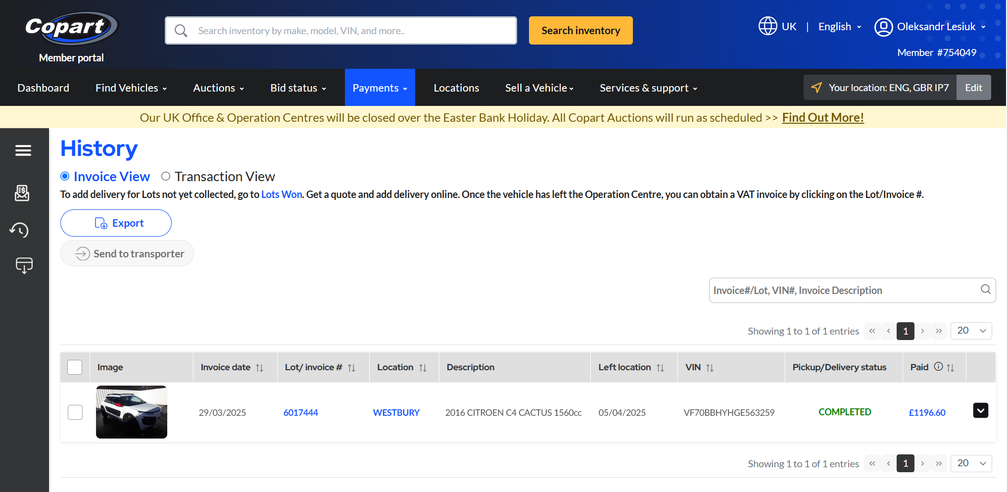Click the invoice table search magnifier icon

coord(985,290)
